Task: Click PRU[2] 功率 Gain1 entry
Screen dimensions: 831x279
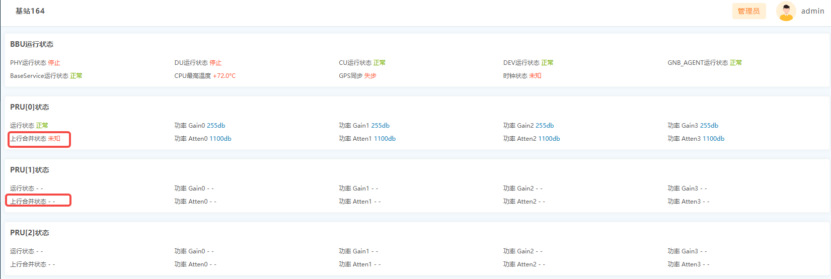Action: pyautogui.click(x=358, y=251)
